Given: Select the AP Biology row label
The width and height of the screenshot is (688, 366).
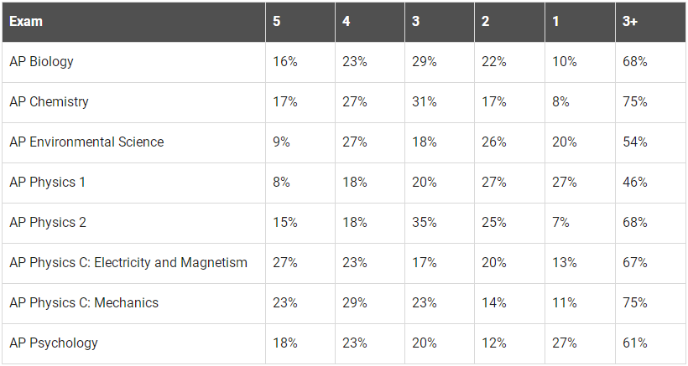Looking at the screenshot, I should click(x=41, y=62).
